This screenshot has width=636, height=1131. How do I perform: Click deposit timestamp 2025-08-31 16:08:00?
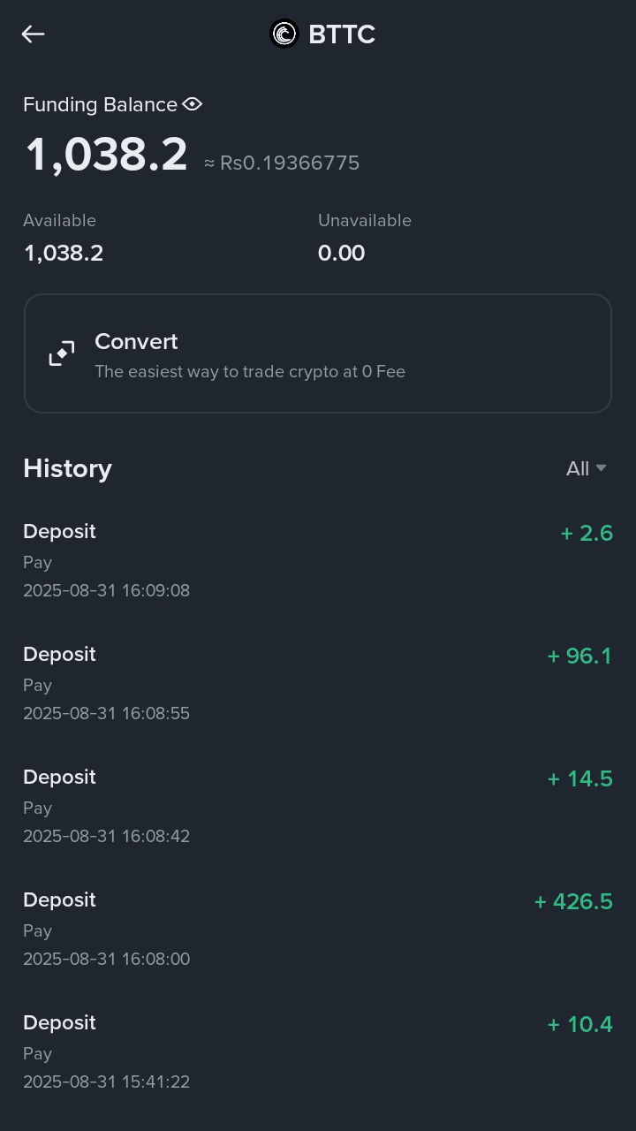106,959
